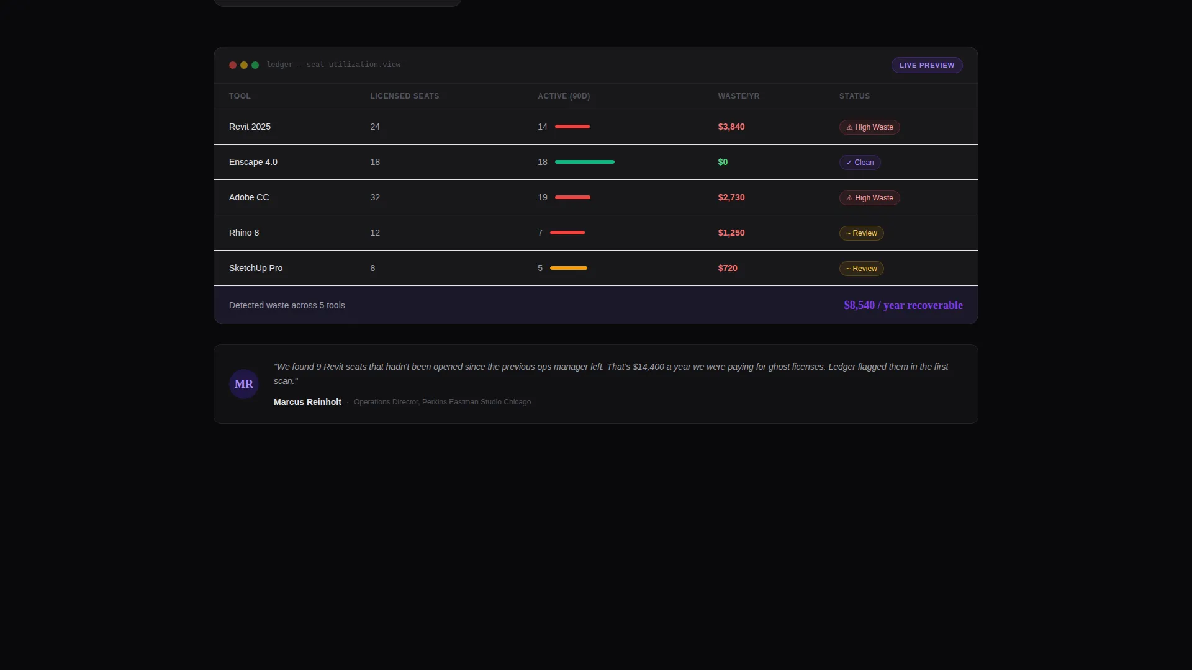Click the High Waste badge for Revit 2025

tap(870, 127)
